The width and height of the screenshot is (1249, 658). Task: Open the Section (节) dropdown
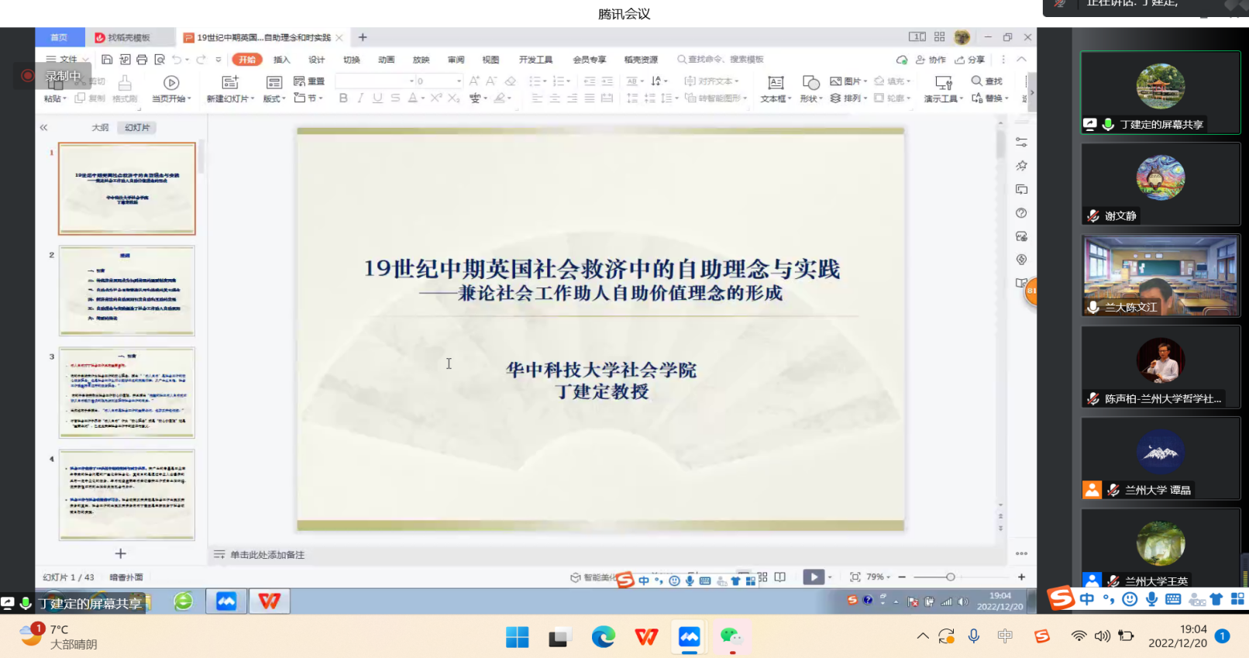pos(308,98)
